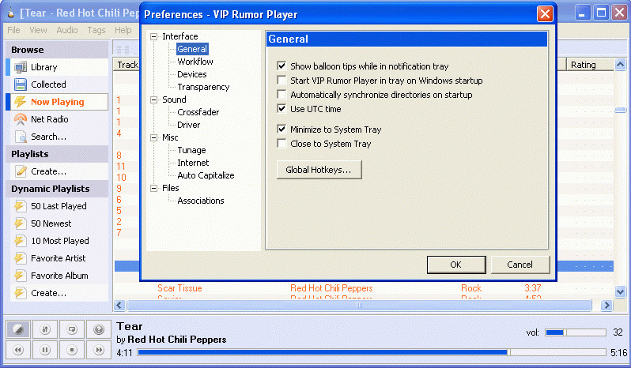Collapse the Files tree node
The width and height of the screenshot is (631, 368).
[x=153, y=188]
